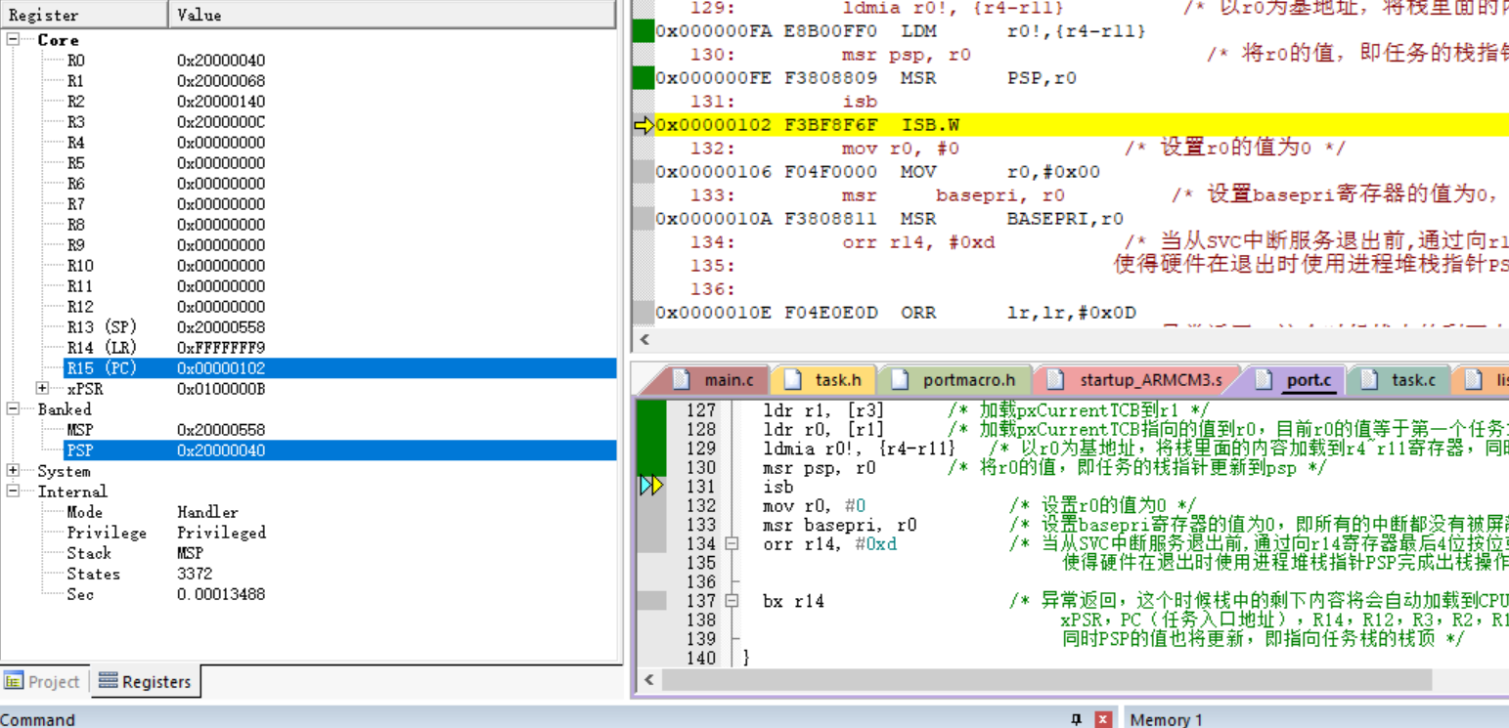Select the R12 register row
The height and width of the screenshot is (728, 1509).
[309, 307]
